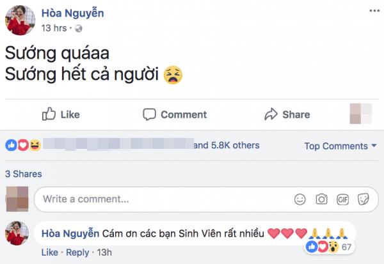Open the emoji picker in comment box
The height and width of the screenshot is (264, 384).
(x=300, y=199)
